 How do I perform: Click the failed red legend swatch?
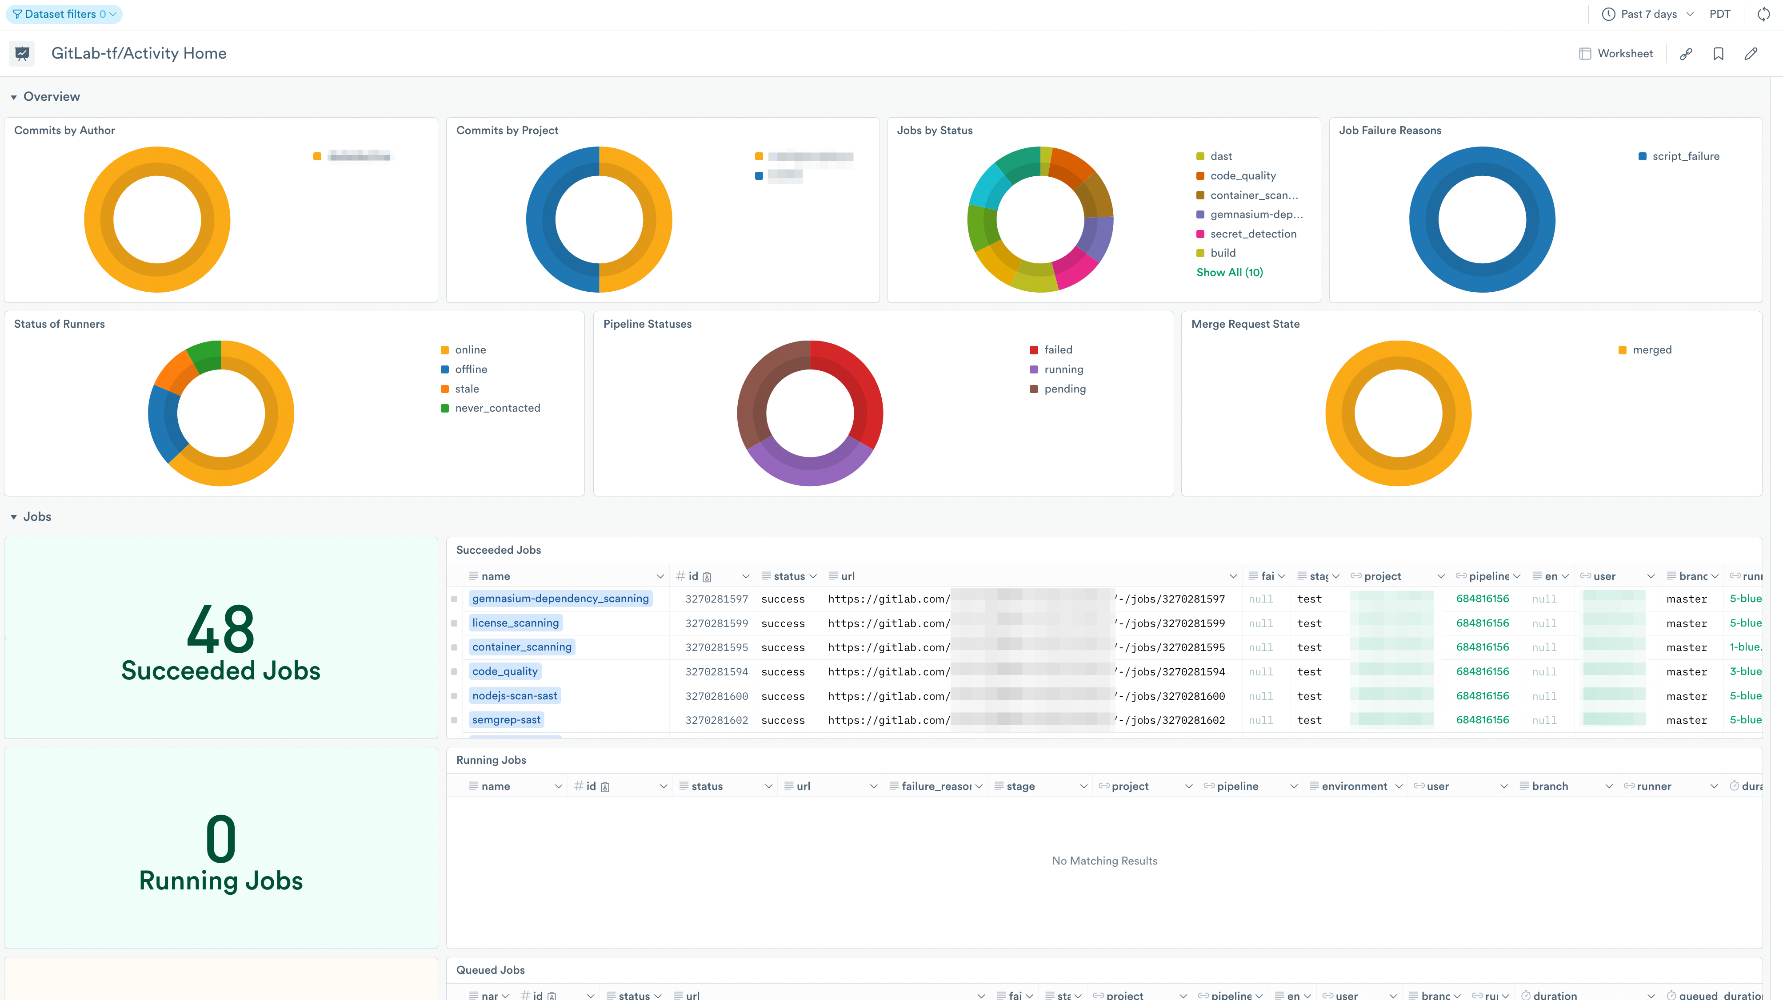point(1033,350)
